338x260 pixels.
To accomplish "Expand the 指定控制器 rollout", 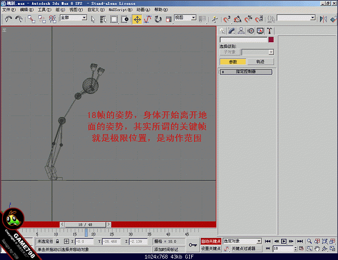I will pyautogui.click(x=246, y=72).
